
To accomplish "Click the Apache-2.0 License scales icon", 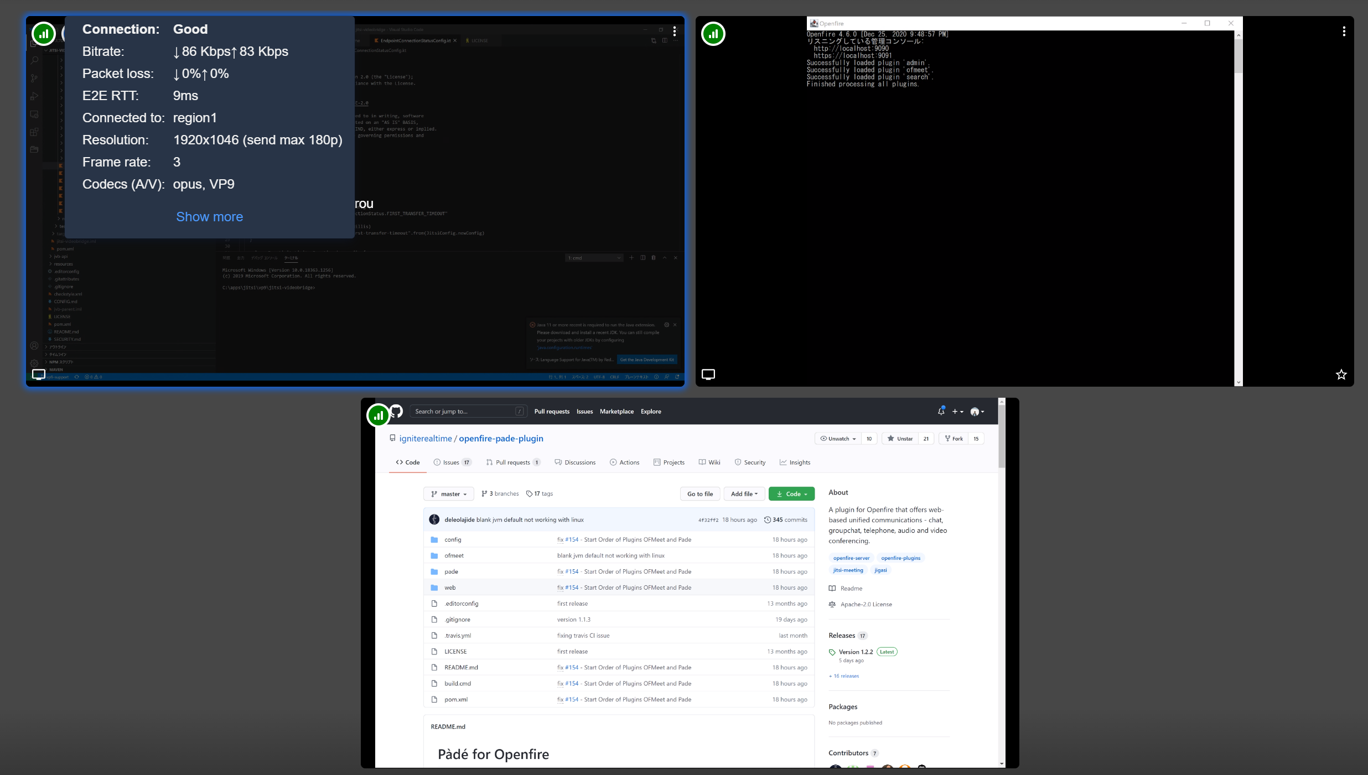I will [832, 604].
